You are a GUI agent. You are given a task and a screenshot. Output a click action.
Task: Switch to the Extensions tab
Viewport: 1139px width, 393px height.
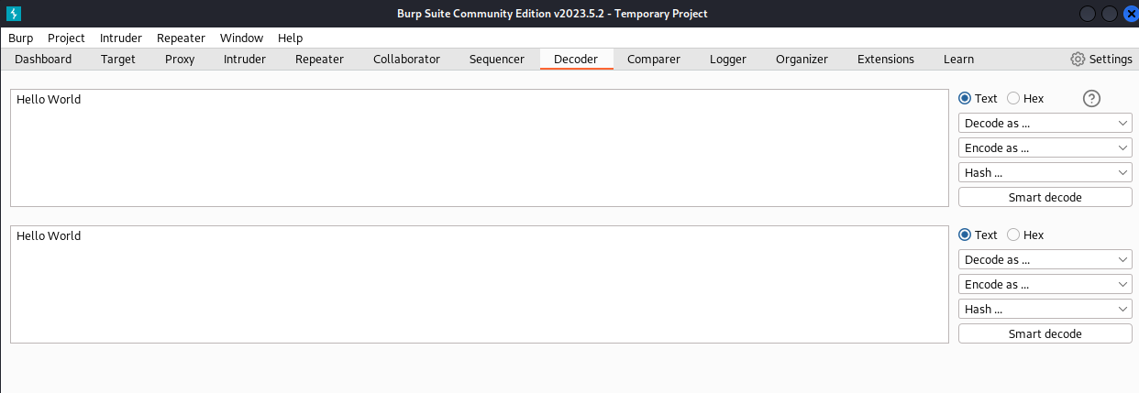[x=886, y=59]
